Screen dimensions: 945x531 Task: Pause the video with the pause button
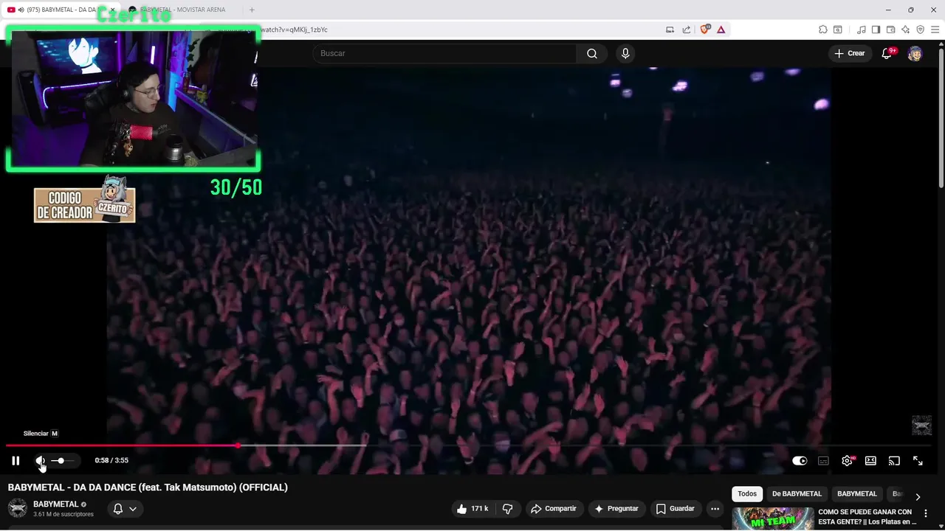tap(16, 461)
